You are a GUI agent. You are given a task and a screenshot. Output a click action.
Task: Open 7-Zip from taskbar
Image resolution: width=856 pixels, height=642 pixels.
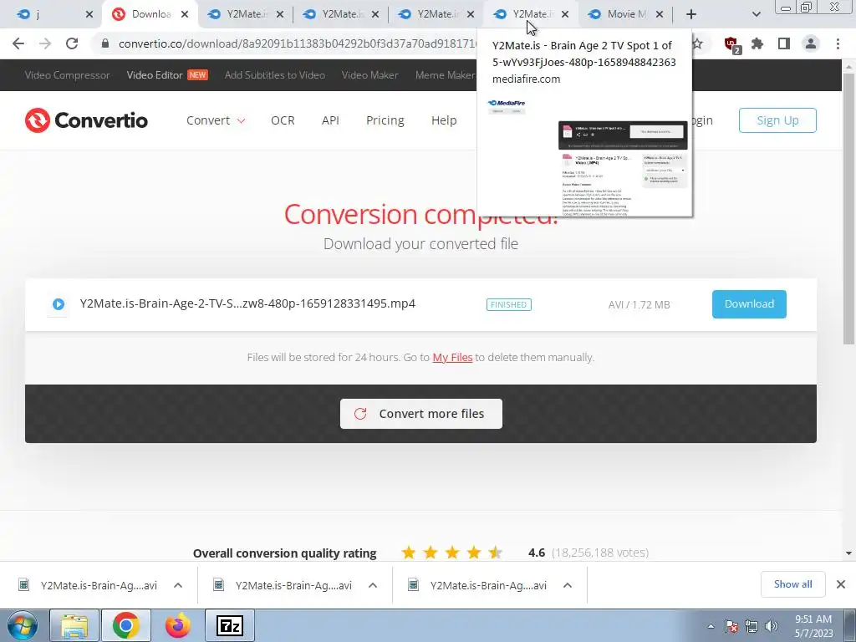(229, 625)
